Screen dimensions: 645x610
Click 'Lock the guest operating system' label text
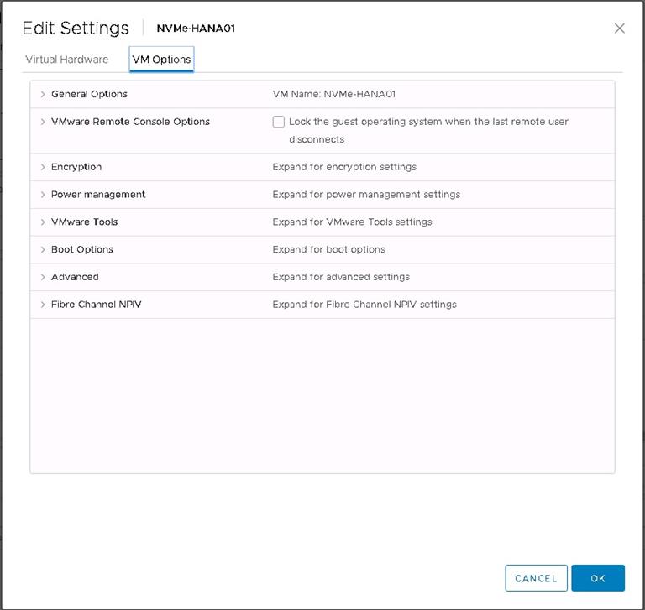click(x=428, y=130)
